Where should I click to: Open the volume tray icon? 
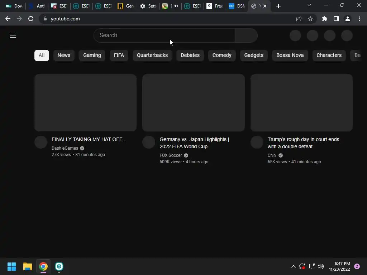321,266
